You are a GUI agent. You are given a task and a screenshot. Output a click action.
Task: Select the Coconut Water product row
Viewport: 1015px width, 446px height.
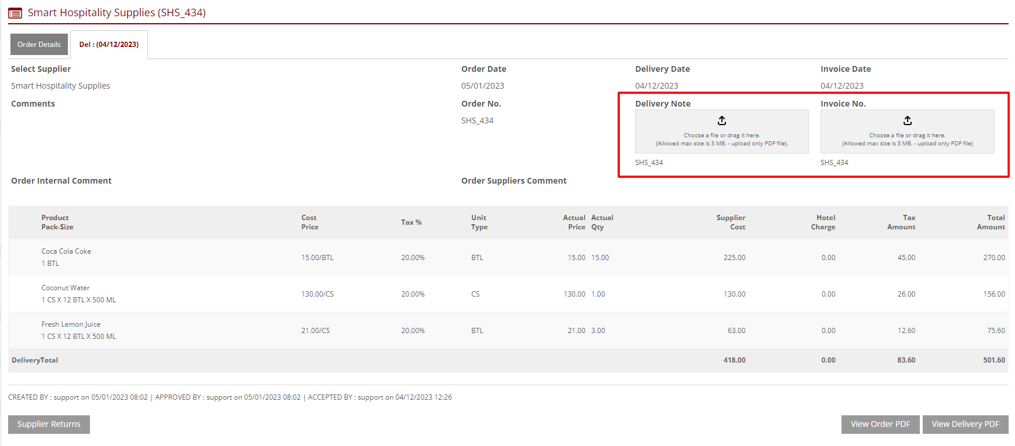[x=66, y=288]
